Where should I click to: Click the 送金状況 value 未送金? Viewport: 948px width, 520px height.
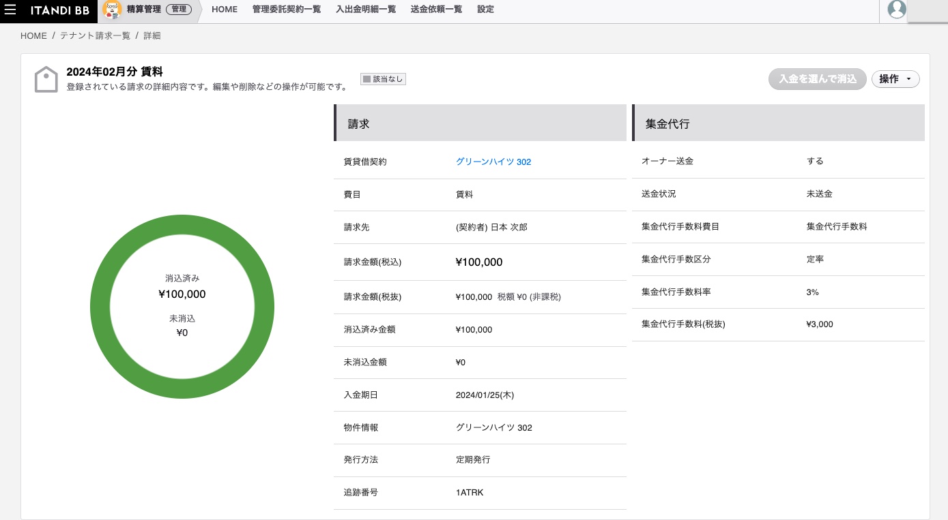pos(820,194)
